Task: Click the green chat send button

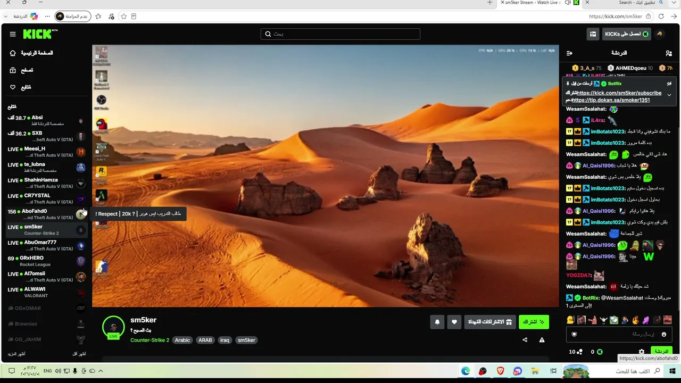Action: 661,352
